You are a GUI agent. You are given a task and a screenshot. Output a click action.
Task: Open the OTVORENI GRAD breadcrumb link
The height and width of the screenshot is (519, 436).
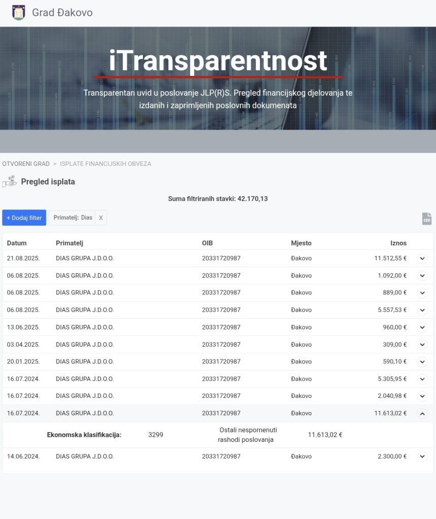pos(26,164)
